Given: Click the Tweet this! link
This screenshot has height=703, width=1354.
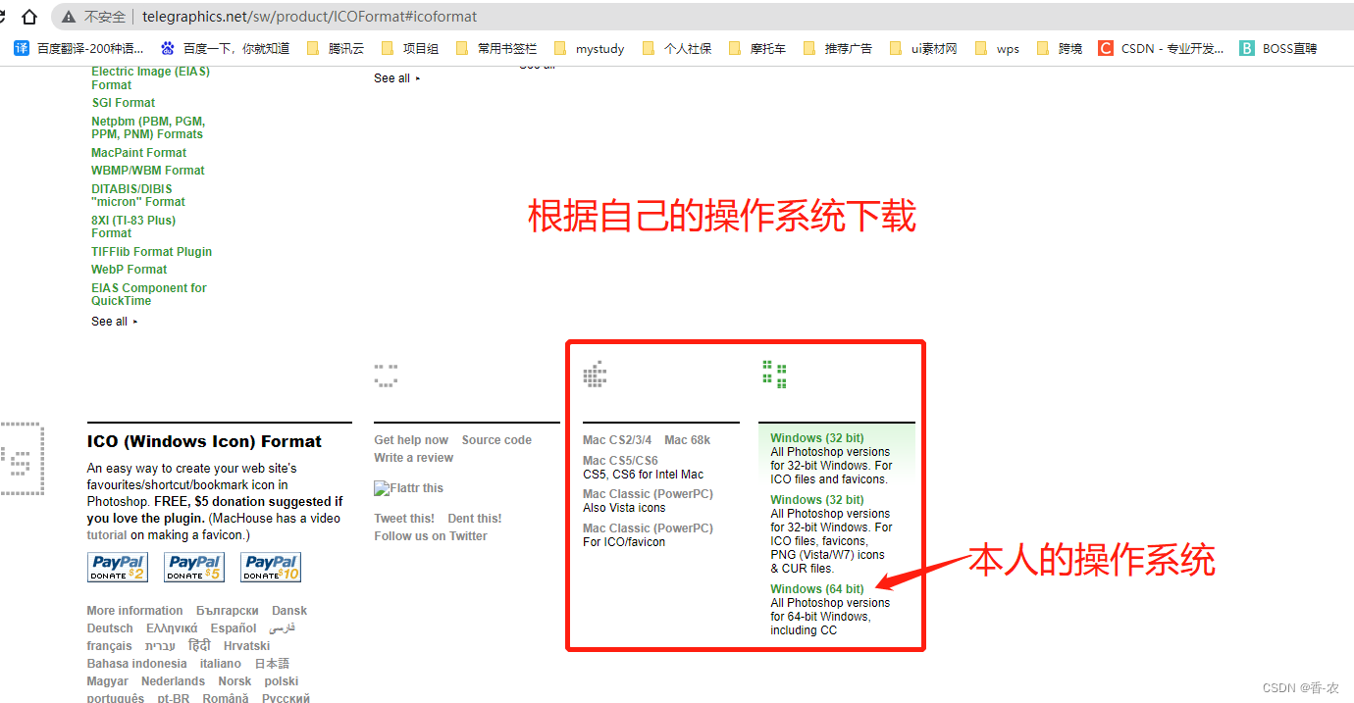Looking at the screenshot, I should [x=403, y=518].
